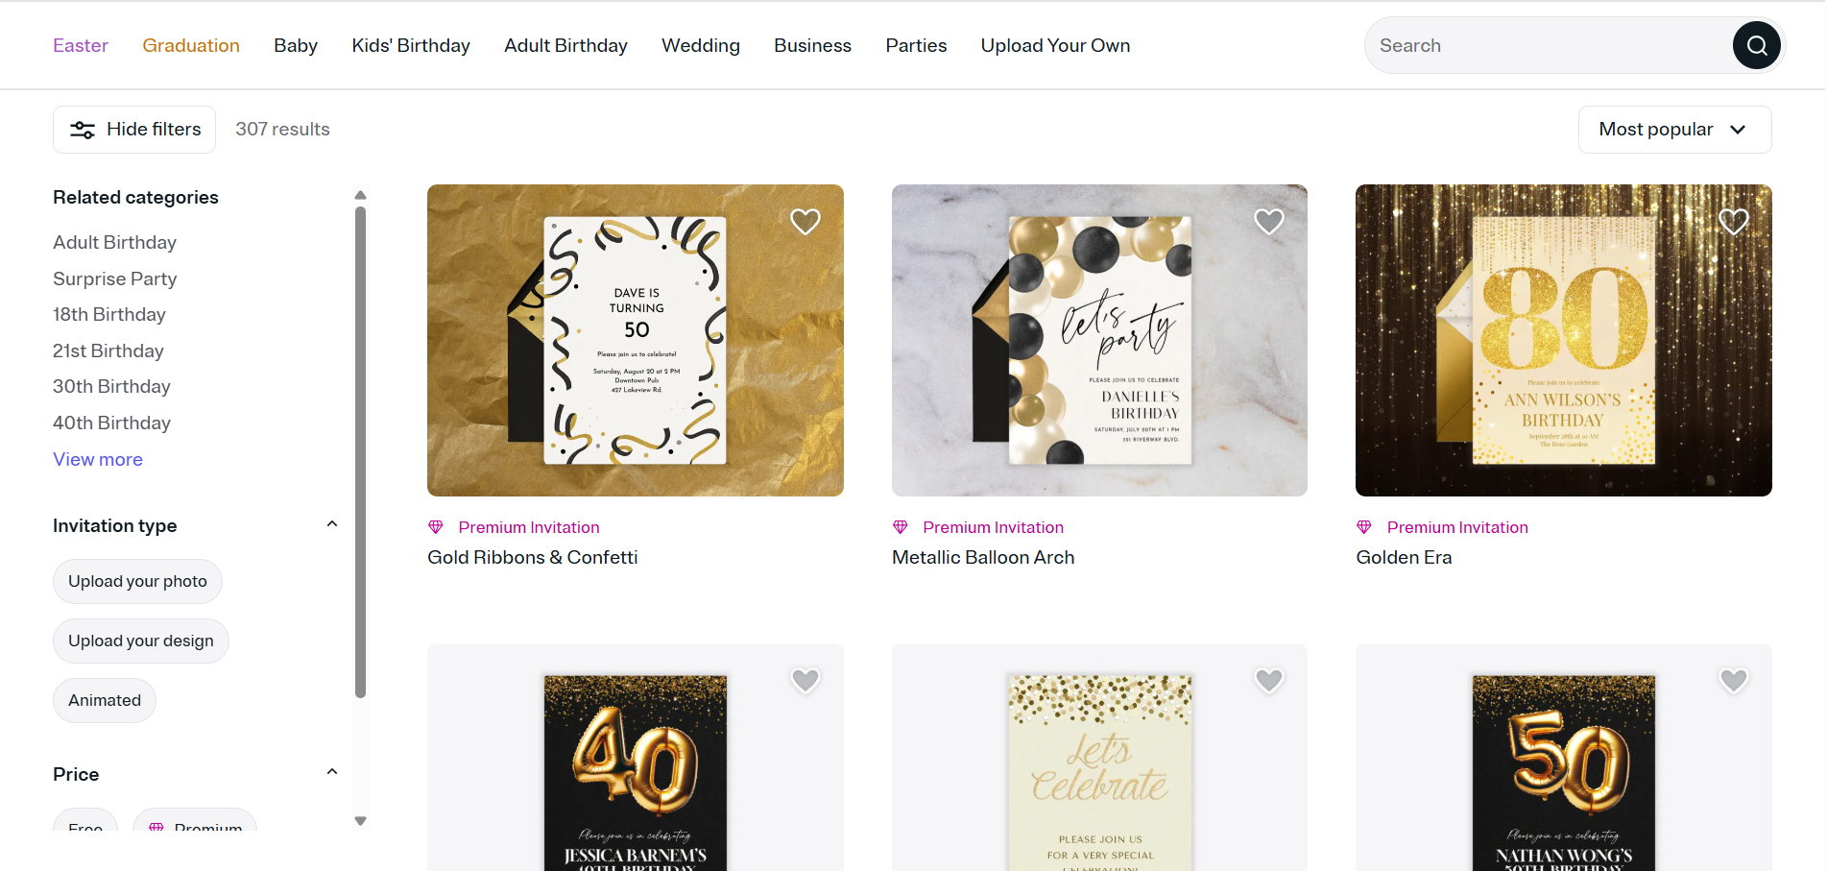Click premium diamond icon beside Metallic Balloon Arch

pos(901,527)
